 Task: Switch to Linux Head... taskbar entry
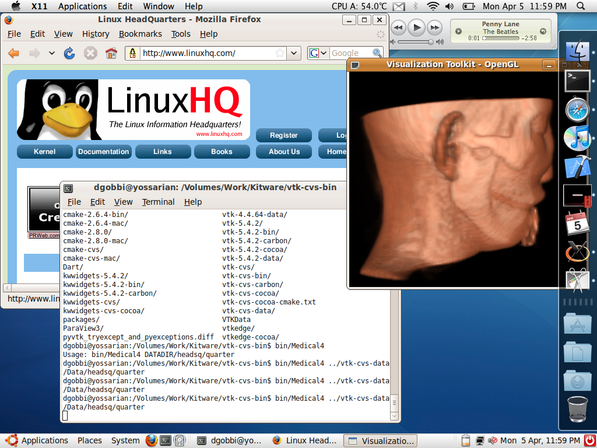coord(305,441)
